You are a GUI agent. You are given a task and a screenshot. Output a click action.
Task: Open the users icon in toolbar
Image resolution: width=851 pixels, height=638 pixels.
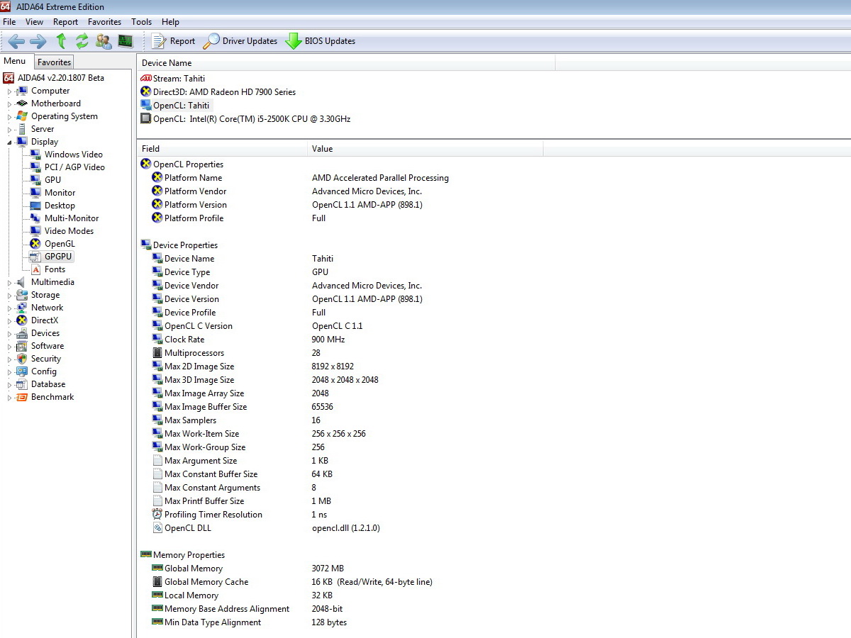[x=104, y=41]
